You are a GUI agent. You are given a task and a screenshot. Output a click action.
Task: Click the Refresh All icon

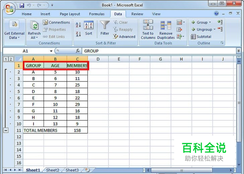click(x=35, y=25)
